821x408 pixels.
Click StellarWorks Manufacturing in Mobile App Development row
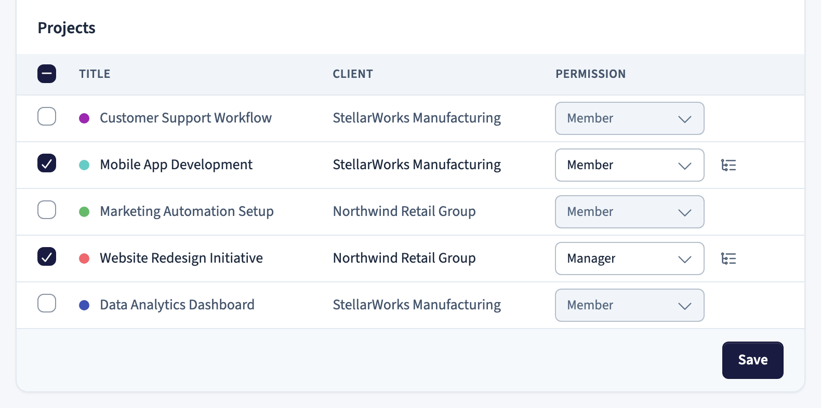[417, 165]
